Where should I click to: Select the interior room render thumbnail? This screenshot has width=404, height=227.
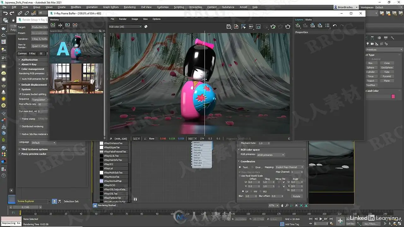click(x=76, y=78)
